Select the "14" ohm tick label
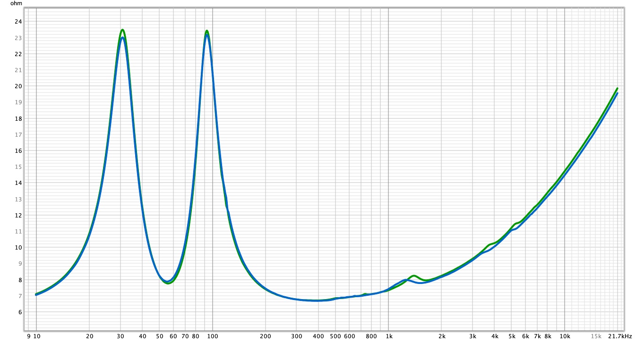The width and height of the screenshot is (636, 342). click(18, 183)
